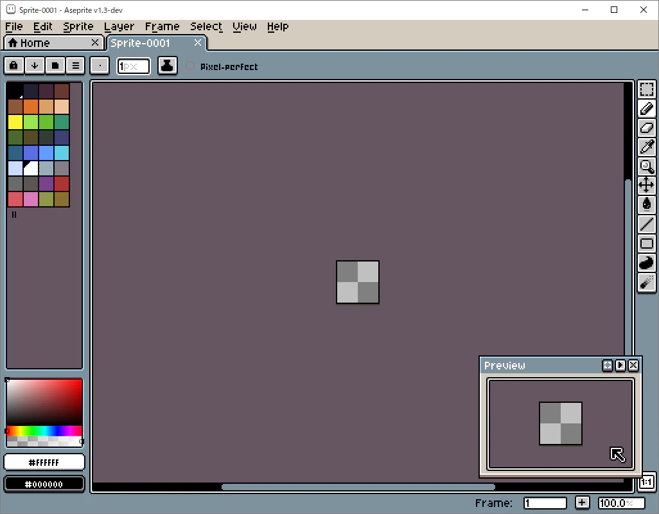The image size is (659, 514).
Task: Select the Zoom magnifier tool
Action: (646, 166)
